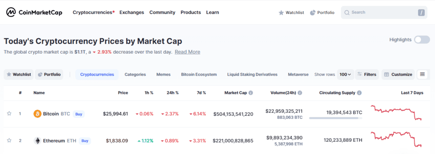Viewport: 435px width, 154px height.
Task: Click the Bitcoin logo icon
Action: click(37, 114)
